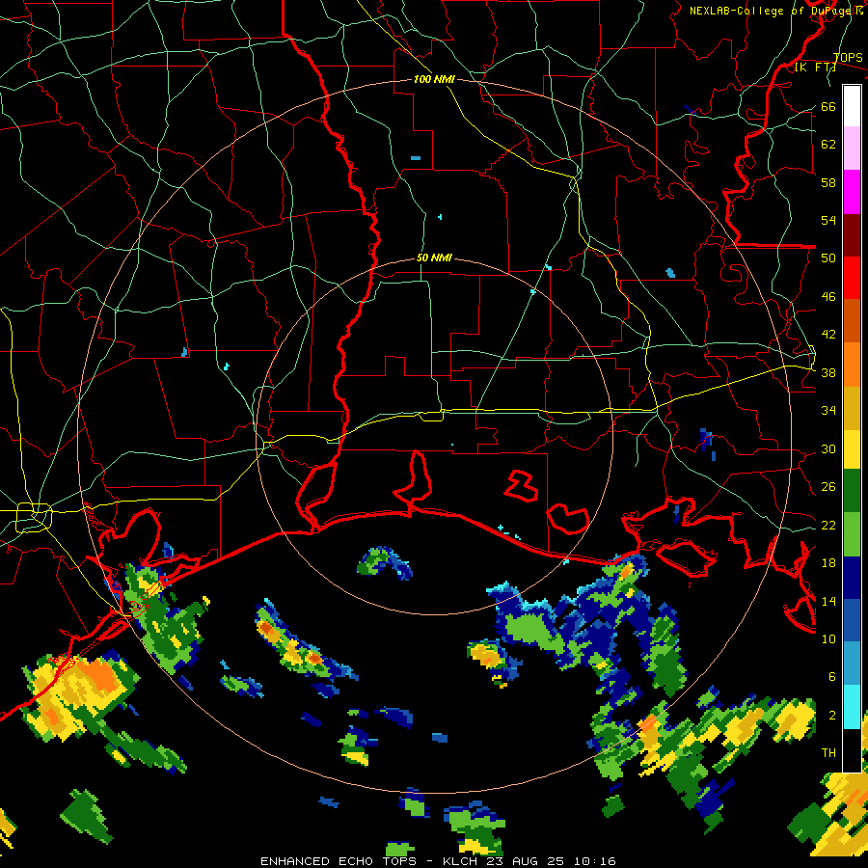Click the '50 NMI' range ring label

point(434,258)
